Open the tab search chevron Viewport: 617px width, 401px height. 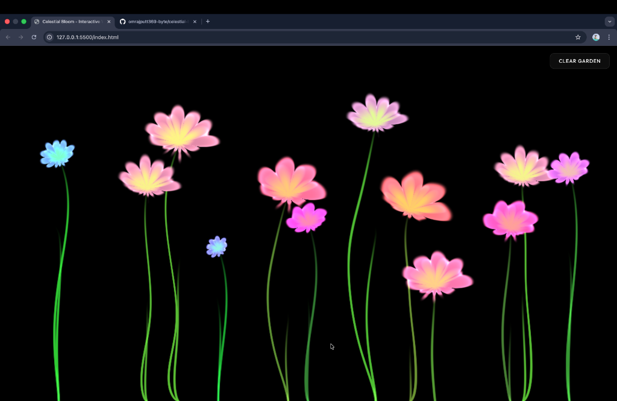click(x=609, y=21)
